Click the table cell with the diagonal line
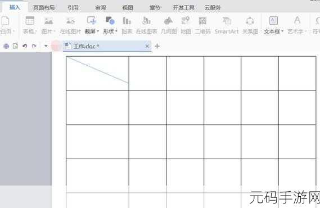Image resolution: width=320 pixels, height=208 pixels. [97, 73]
